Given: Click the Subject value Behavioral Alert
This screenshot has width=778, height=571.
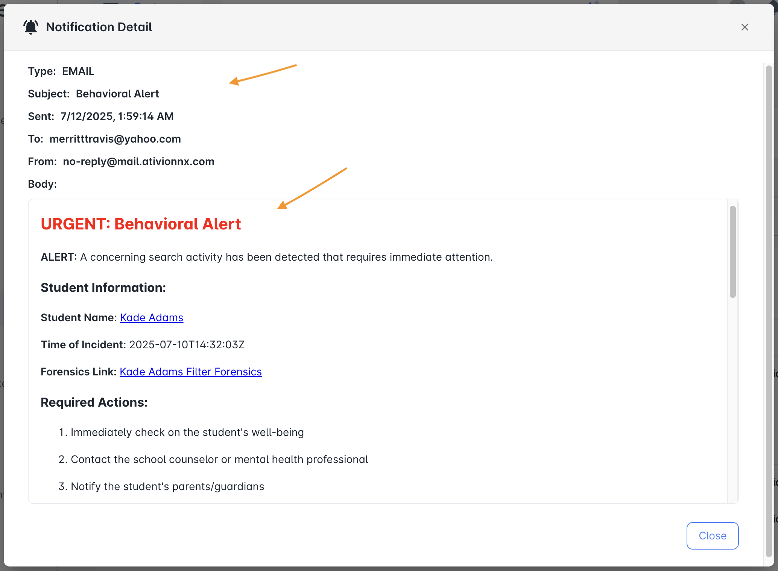Looking at the screenshot, I should (117, 94).
